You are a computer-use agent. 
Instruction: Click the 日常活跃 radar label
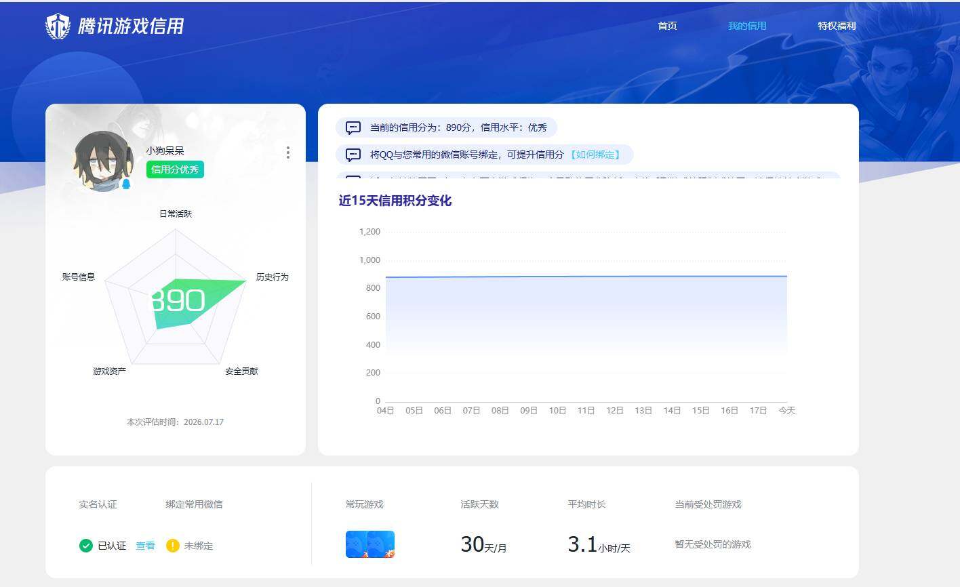176,214
